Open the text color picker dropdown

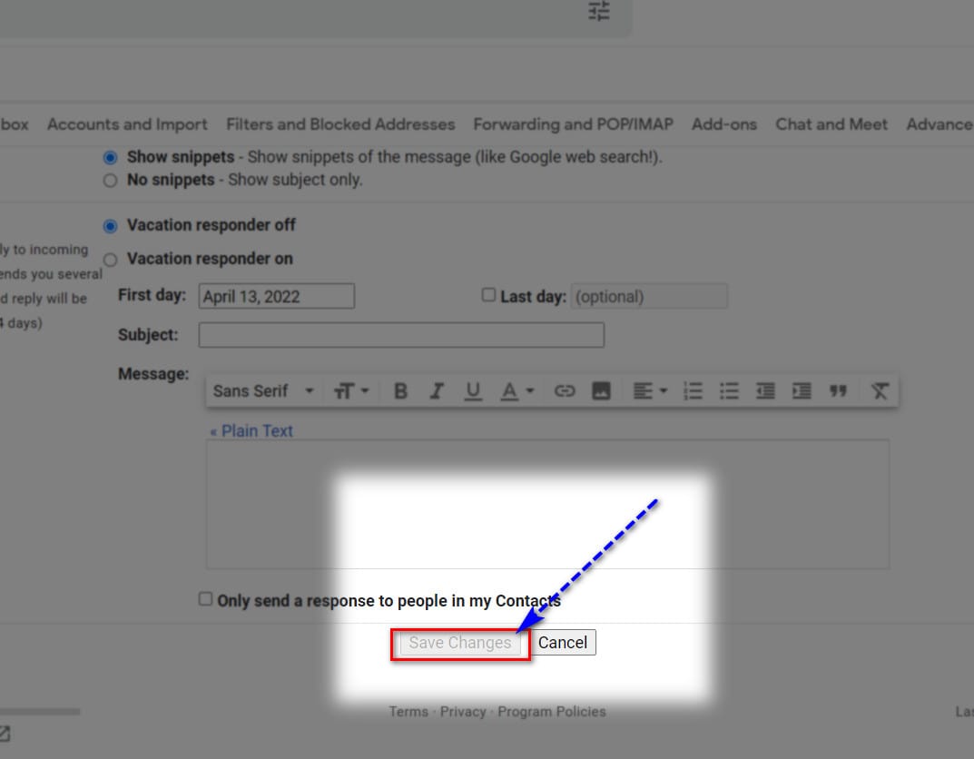517,391
